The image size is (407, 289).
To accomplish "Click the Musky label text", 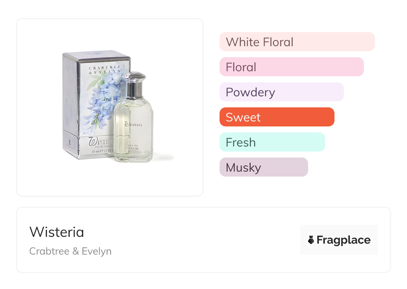I will [x=243, y=168].
